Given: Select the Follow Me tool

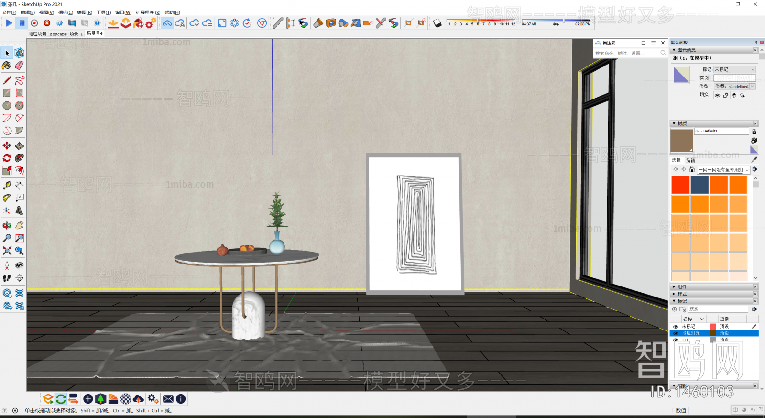Looking at the screenshot, I should point(20,158).
